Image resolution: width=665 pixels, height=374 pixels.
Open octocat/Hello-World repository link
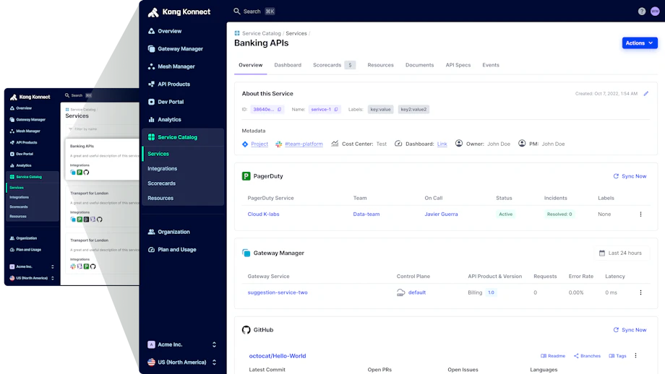point(278,356)
